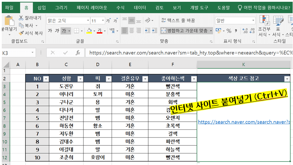Image resolution: width=293 pixels, height=165 pixels.
Task: Increase font size button
Action: [108, 20]
